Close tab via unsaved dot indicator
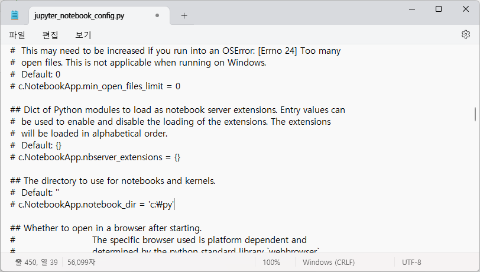The image size is (480, 272). click(157, 15)
